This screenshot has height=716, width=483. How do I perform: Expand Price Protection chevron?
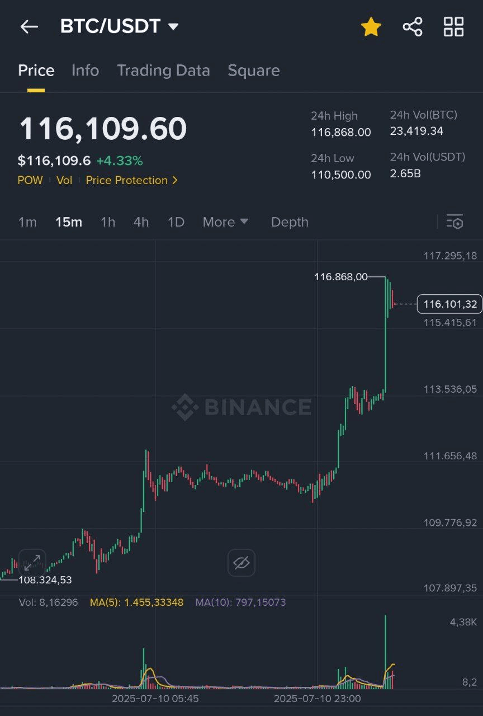175,180
